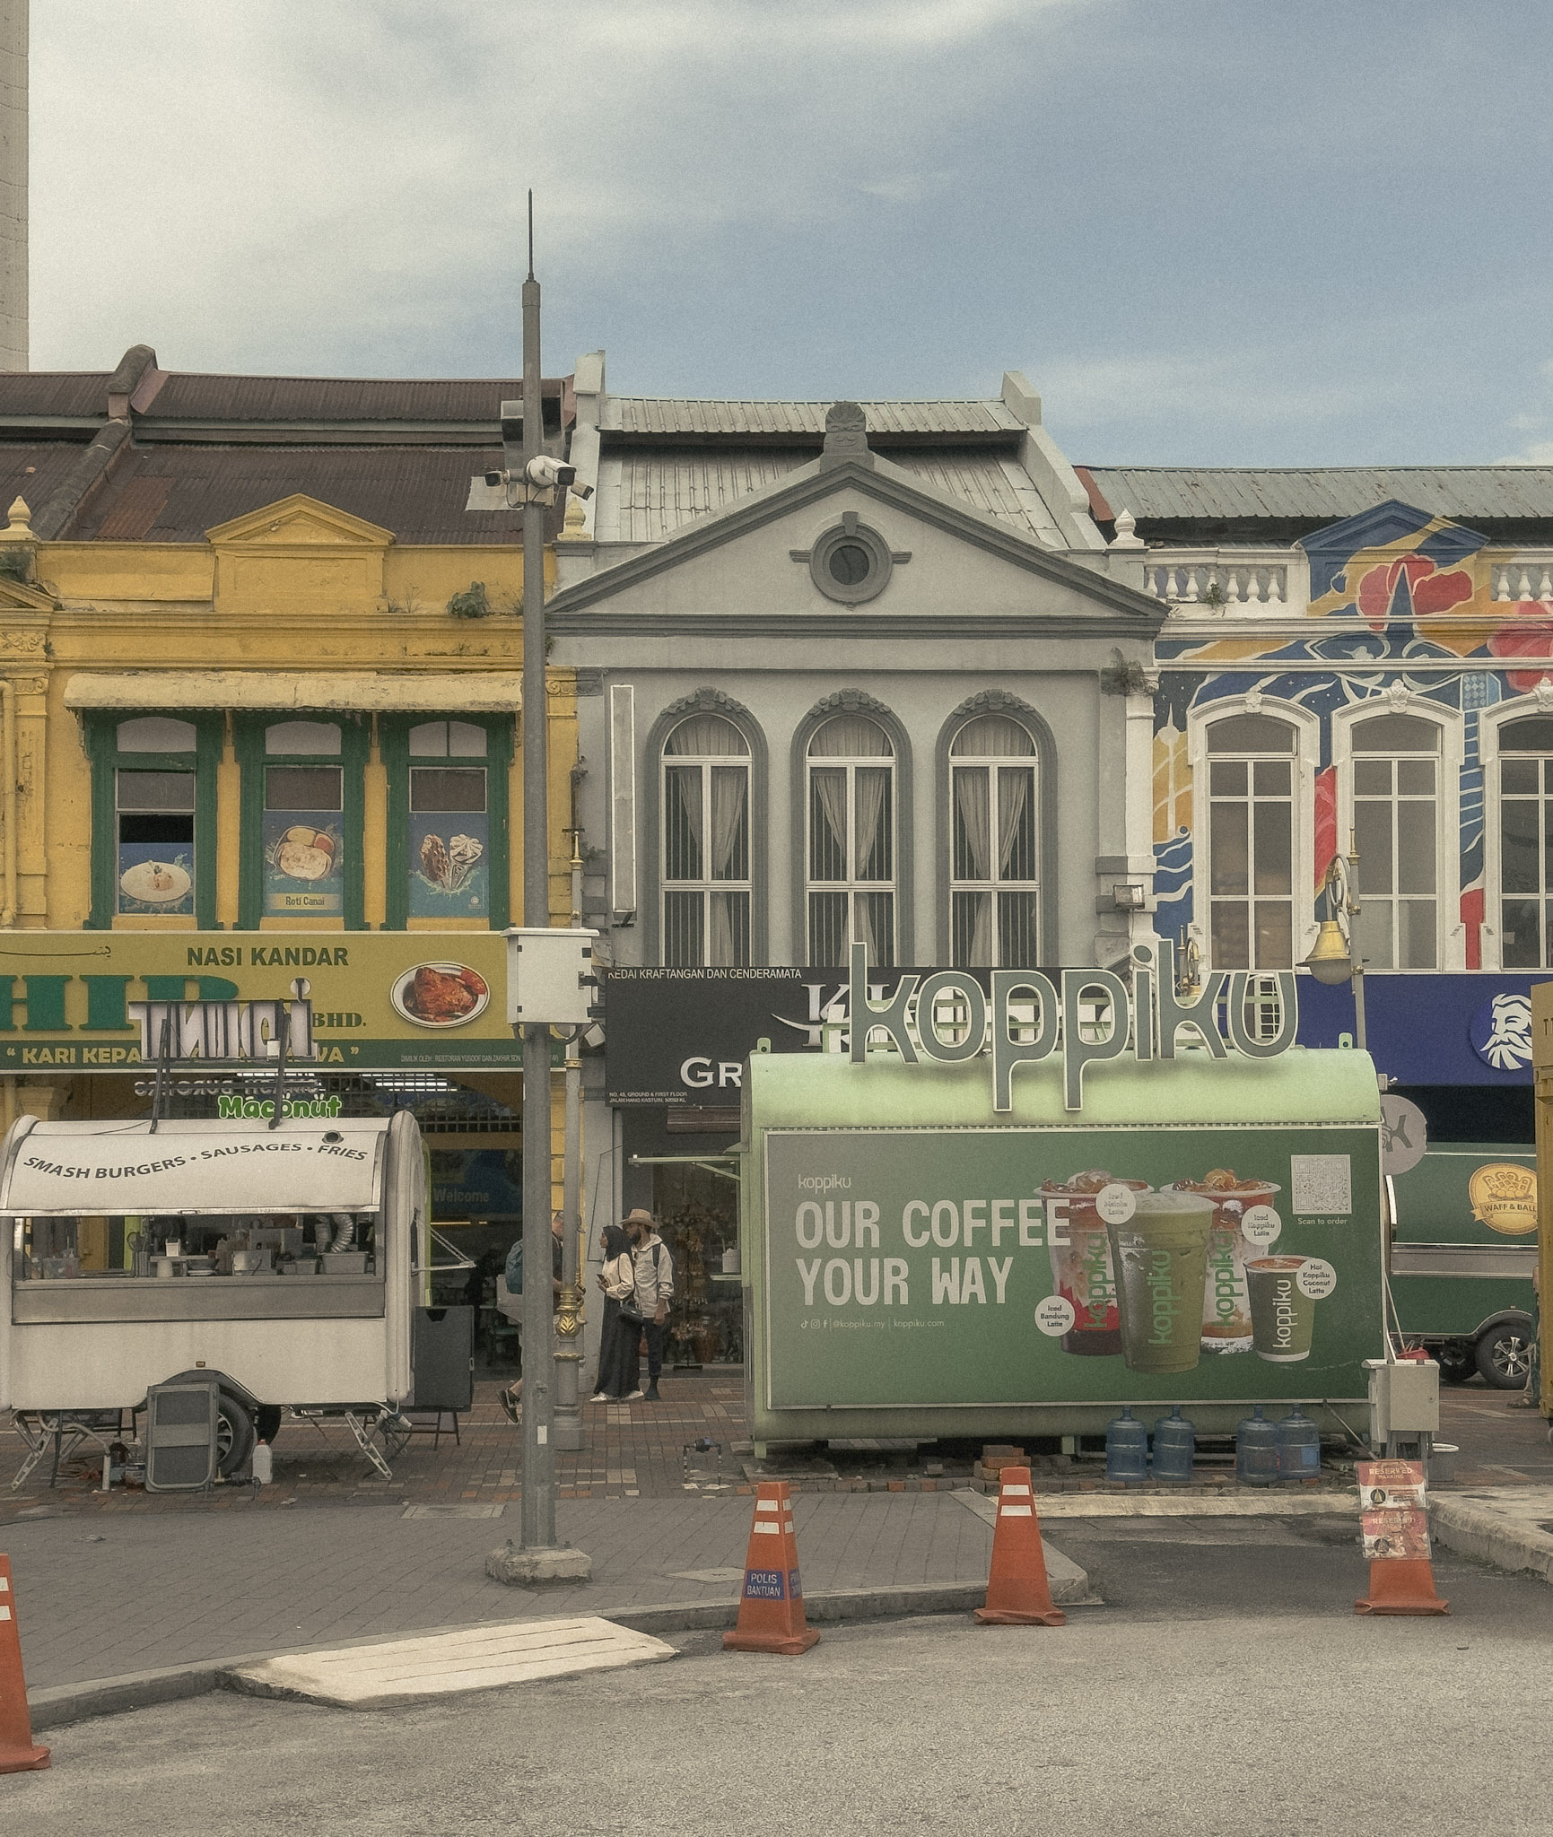Click the 'Welcome' sign at shop entrance

click(463, 1195)
